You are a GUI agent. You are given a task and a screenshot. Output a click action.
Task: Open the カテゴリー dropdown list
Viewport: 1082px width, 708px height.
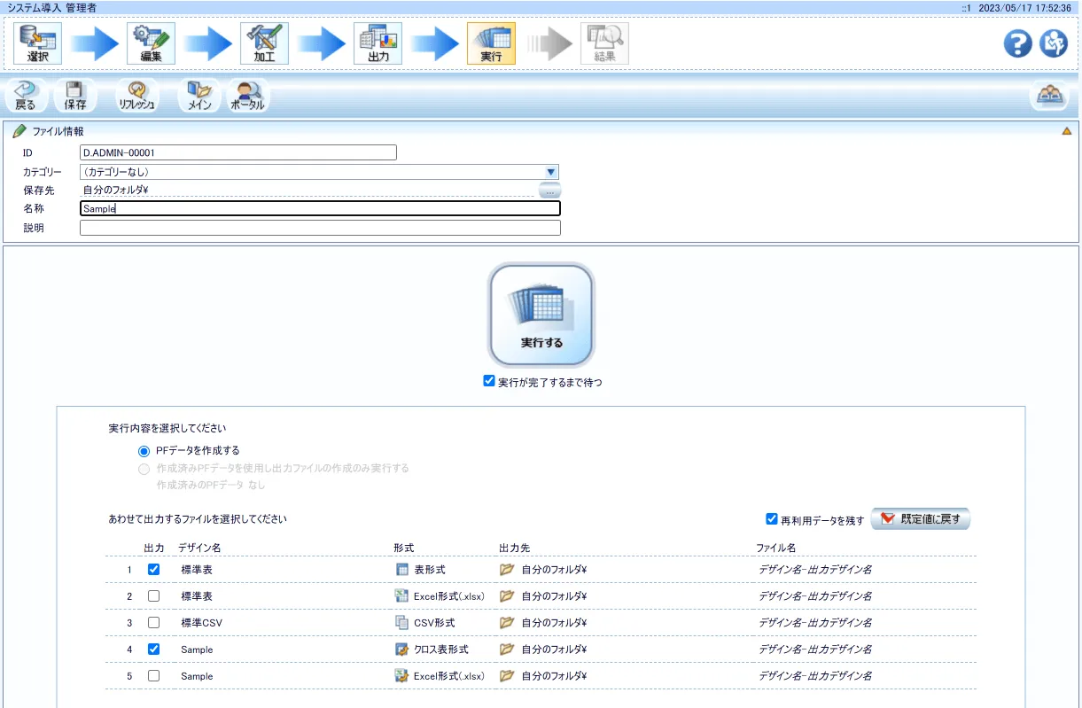click(x=550, y=172)
